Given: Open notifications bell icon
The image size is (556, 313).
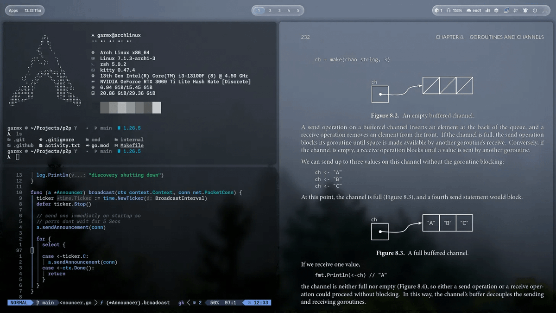Looking at the screenshot, I should tap(525, 10).
